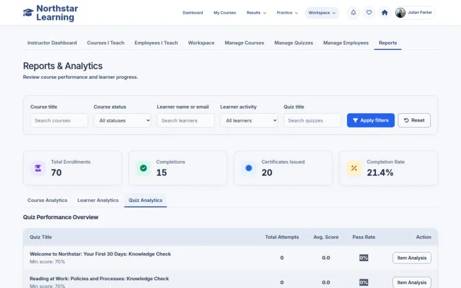Show the Learner Analytics tab

pyautogui.click(x=98, y=201)
